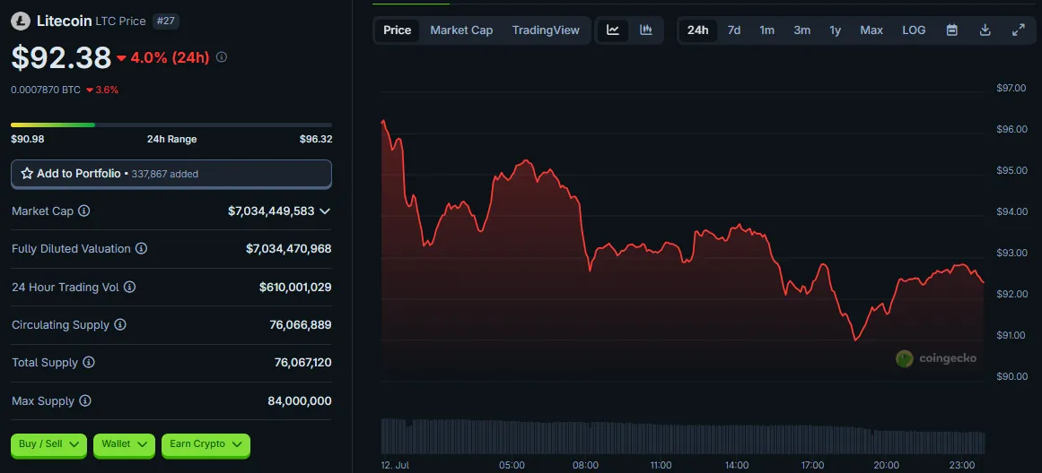Switch to candlestick chart view icon
The width and height of the screenshot is (1042, 473).
point(646,30)
